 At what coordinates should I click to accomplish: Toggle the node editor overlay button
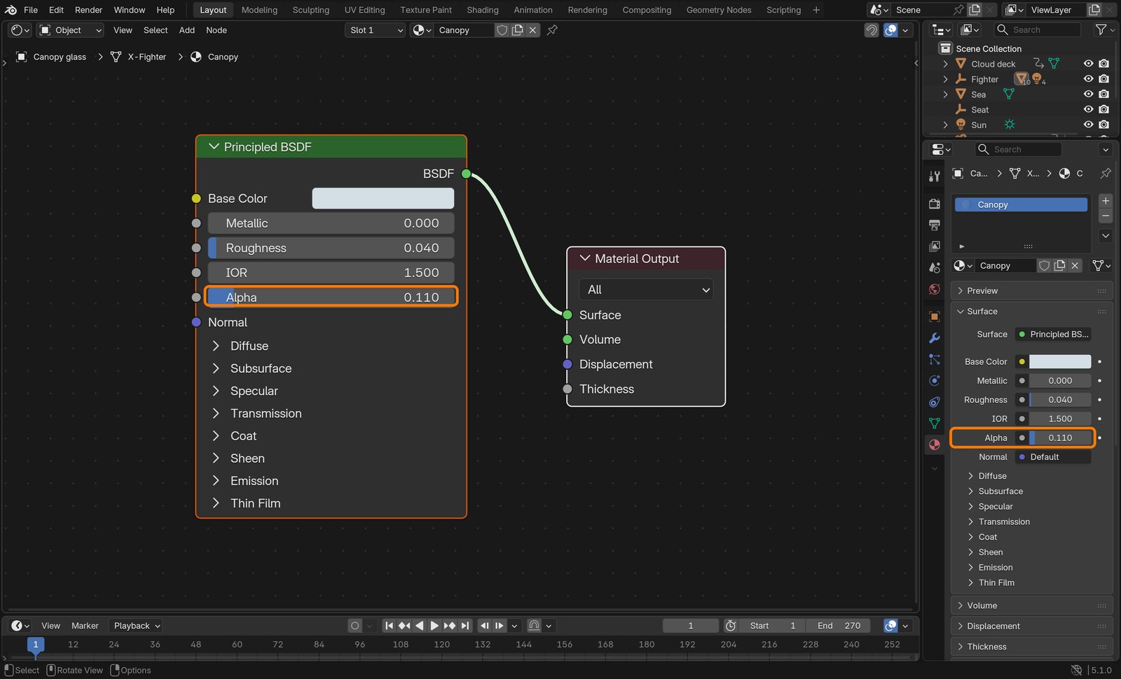tap(890, 30)
